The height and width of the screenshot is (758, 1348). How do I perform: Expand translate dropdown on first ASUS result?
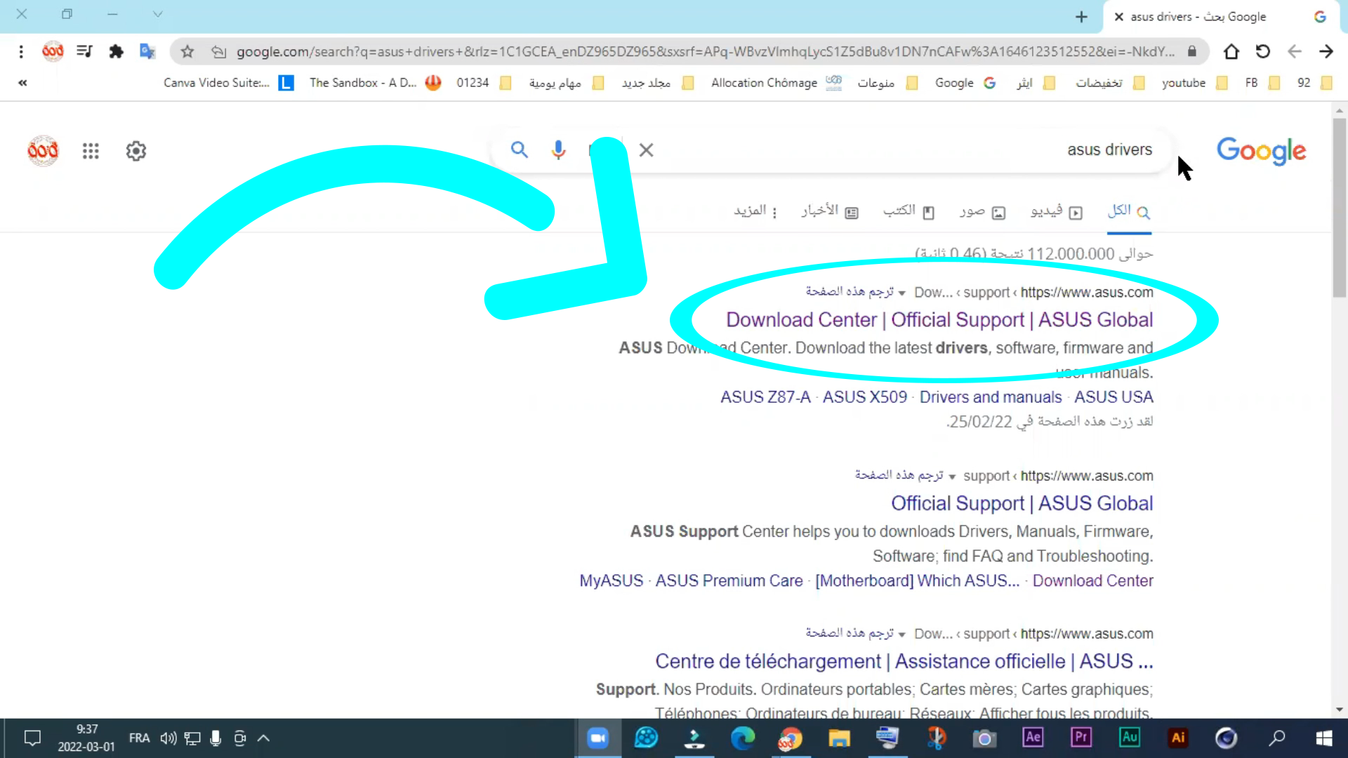[901, 293]
